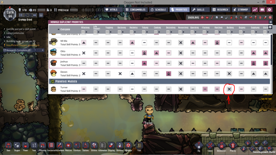Open the Attacking column options dropdown
The width and height of the screenshot is (276, 155).
click(84, 32)
